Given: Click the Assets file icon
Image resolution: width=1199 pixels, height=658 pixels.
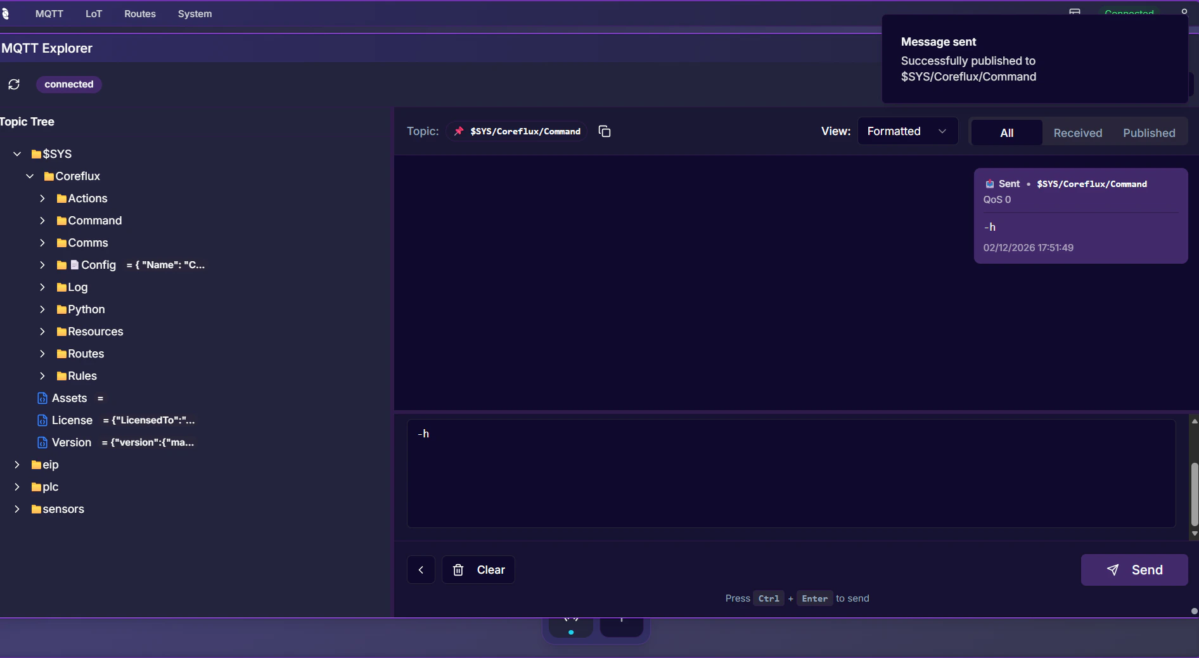Looking at the screenshot, I should point(42,398).
